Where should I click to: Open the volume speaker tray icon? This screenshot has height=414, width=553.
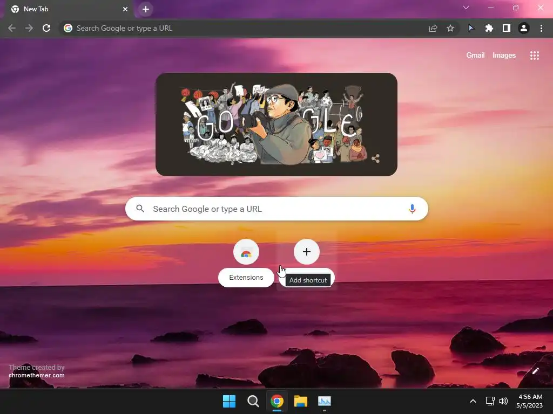pyautogui.click(x=503, y=401)
